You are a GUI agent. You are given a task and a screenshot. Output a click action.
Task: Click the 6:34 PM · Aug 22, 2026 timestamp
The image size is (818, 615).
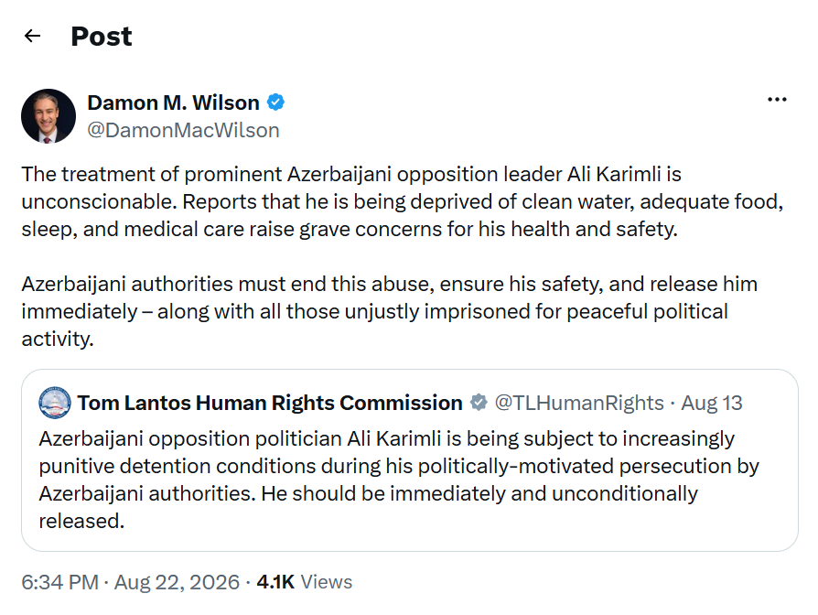coord(131,582)
